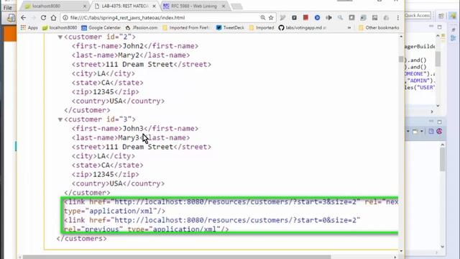The height and width of the screenshot is (259, 460).
Task: Click the Mary2 last-name line
Action: tap(131, 55)
